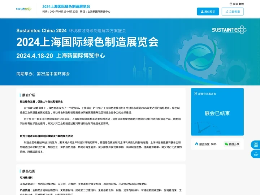
Task: Click the 展会已结束 countdown panel
Action: pyautogui.click(x=217, y=112)
